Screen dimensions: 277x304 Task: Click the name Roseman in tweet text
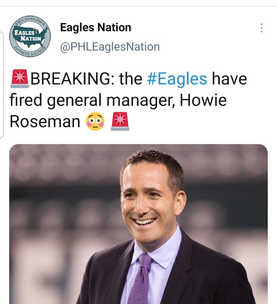click(45, 121)
